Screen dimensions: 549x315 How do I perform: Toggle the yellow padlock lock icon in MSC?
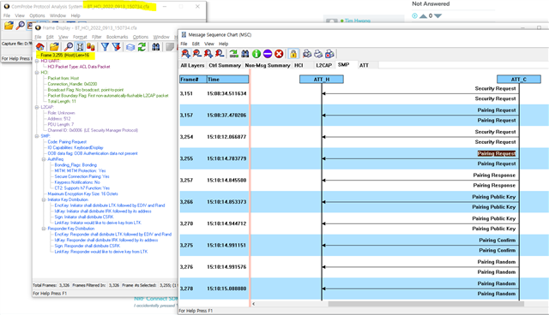(x=293, y=53)
